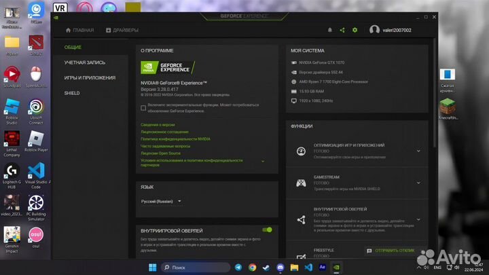Expand the in-game overlay feature chevron
This screenshot has width=489, height=275.
pyautogui.click(x=418, y=219)
